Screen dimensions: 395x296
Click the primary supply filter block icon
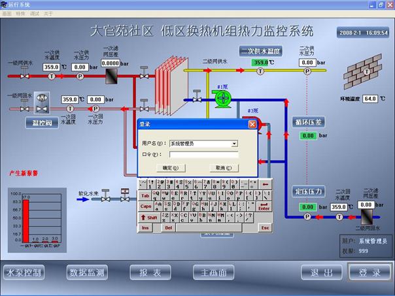pos(111,76)
